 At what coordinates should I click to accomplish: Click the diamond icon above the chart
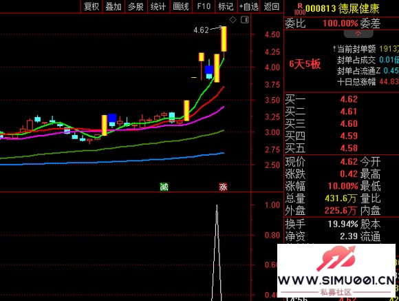pos(233,19)
